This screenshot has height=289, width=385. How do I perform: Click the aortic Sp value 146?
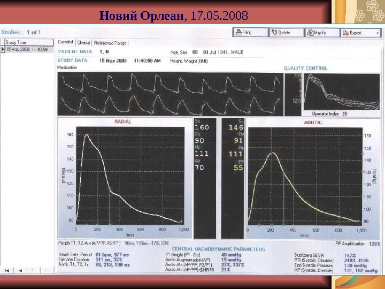[236, 127]
